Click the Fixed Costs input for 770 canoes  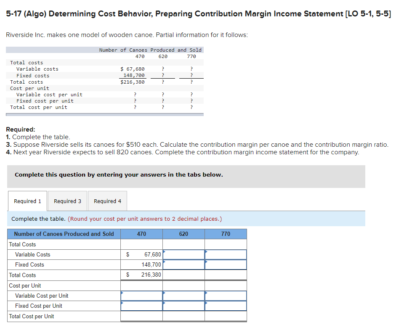pos(226,264)
